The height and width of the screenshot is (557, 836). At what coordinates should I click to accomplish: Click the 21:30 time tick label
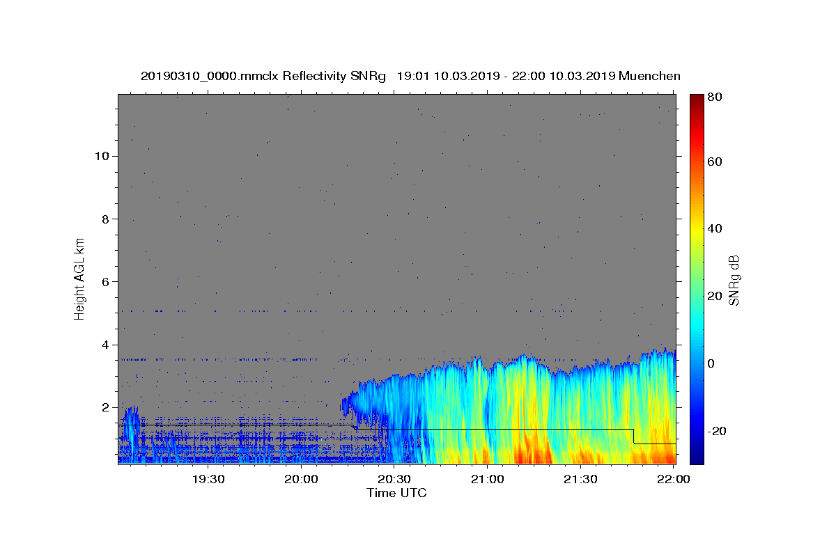580,479
